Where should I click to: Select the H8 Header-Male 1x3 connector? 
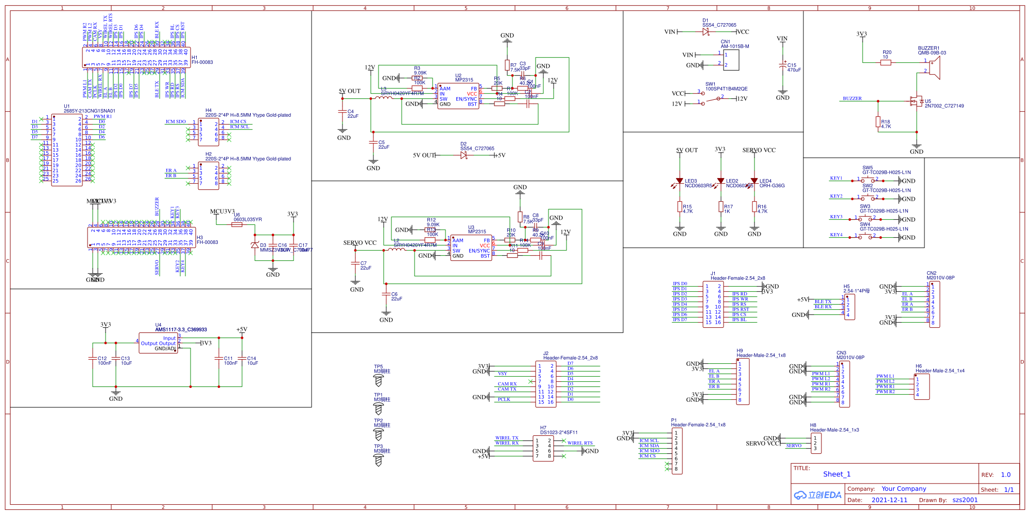tap(816, 443)
